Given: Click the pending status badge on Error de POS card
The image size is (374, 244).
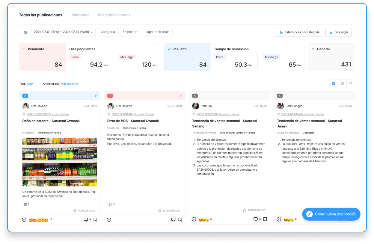Looking at the screenshot, I should click(110, 96).
